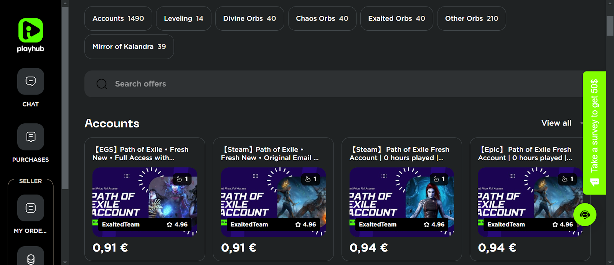Select the Divine Orbs category tab
Image resolution: width=614 pixels, height=265 pixels.
[249, 18]
